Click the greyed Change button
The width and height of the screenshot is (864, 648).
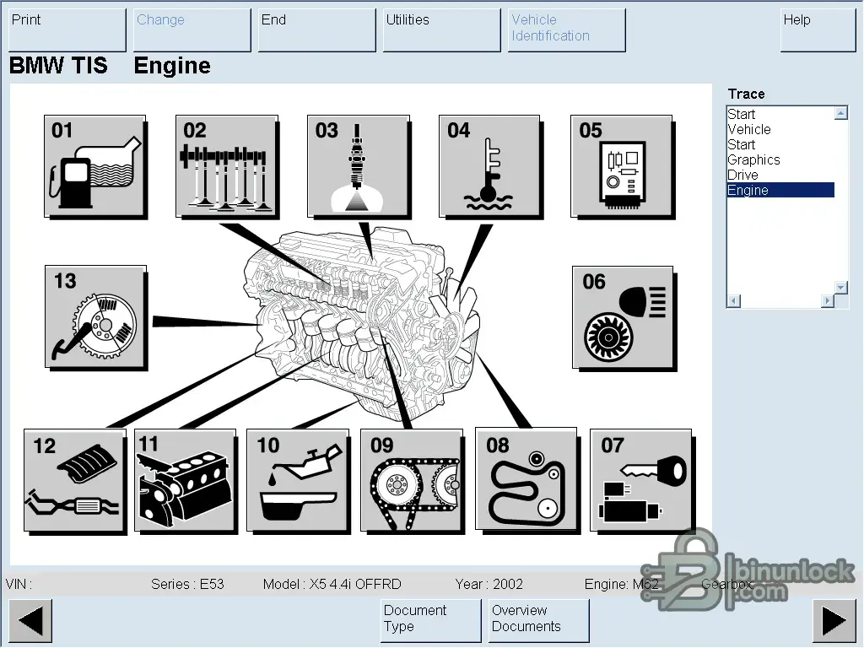[x=192, y=30]
